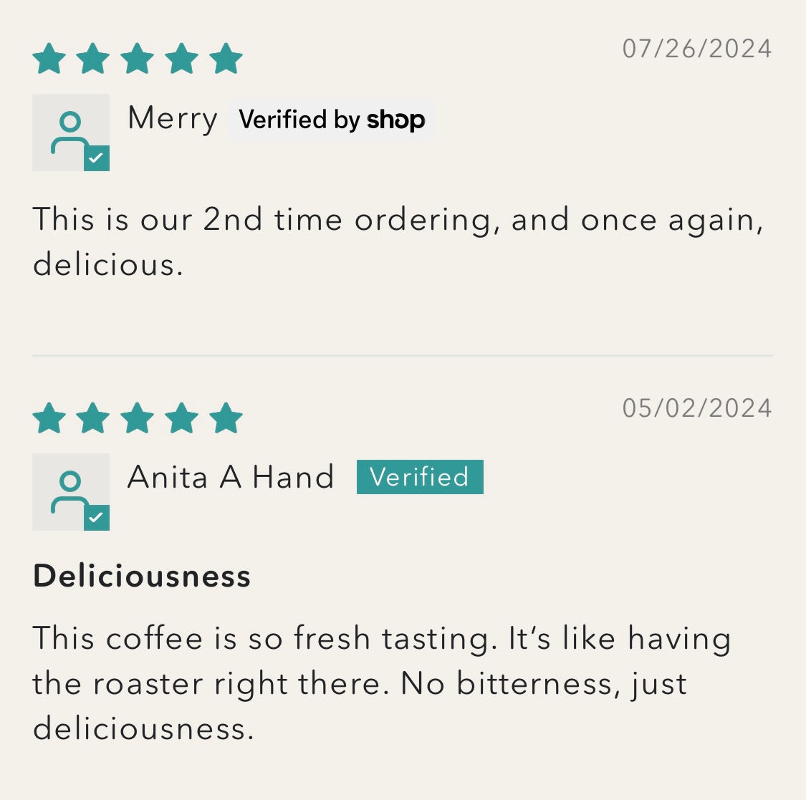Click the reviewer name Merry
The height and width of the screenshot is (800, 806).
tap(173, 118)
